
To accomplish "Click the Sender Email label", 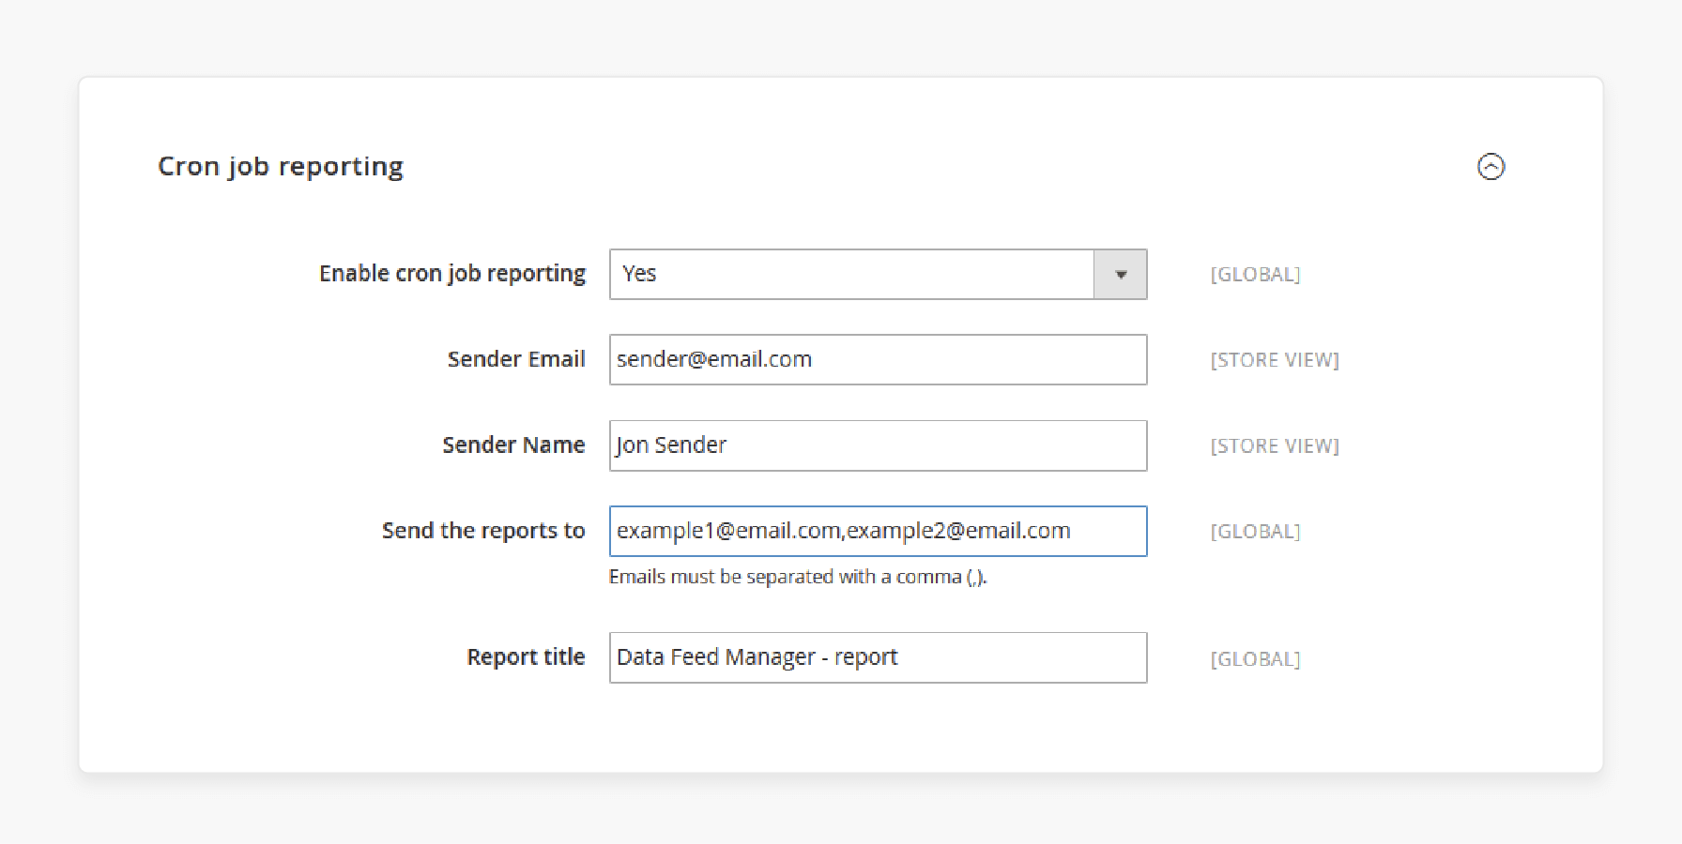I will tap(516, 359).
